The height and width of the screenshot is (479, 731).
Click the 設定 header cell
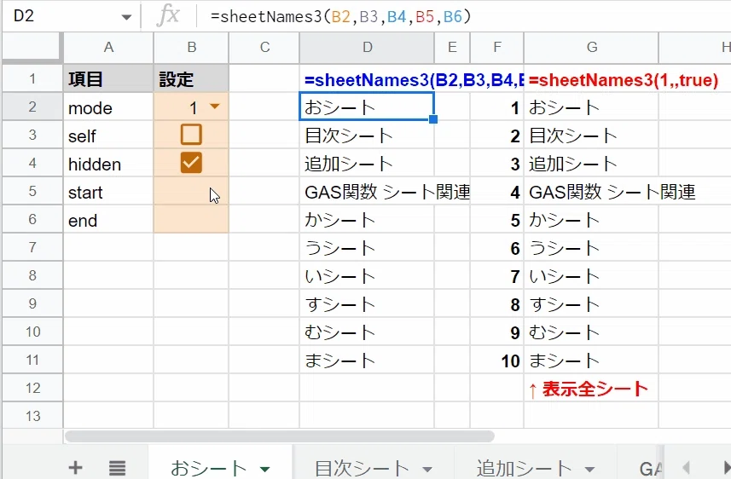click(191, 78)
